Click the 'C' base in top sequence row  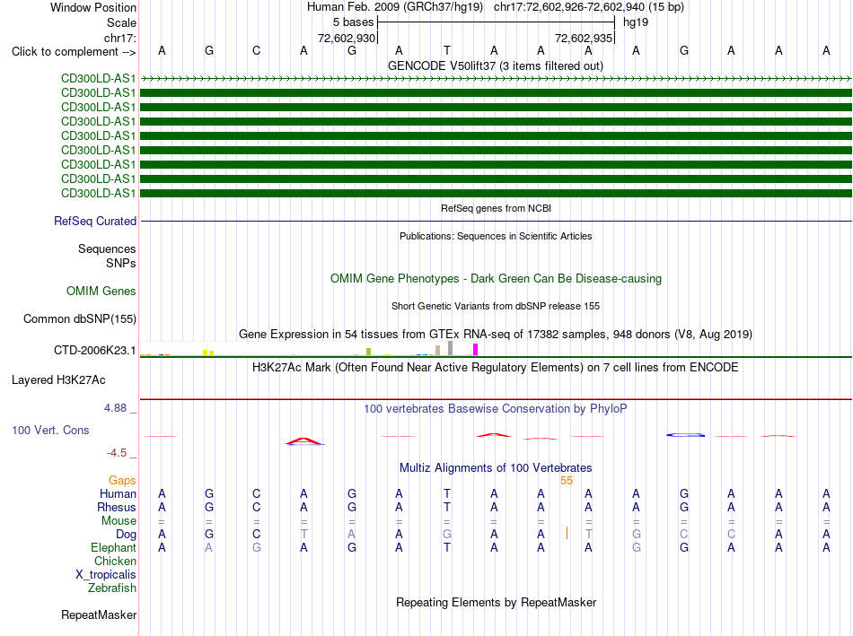point(256,50)
